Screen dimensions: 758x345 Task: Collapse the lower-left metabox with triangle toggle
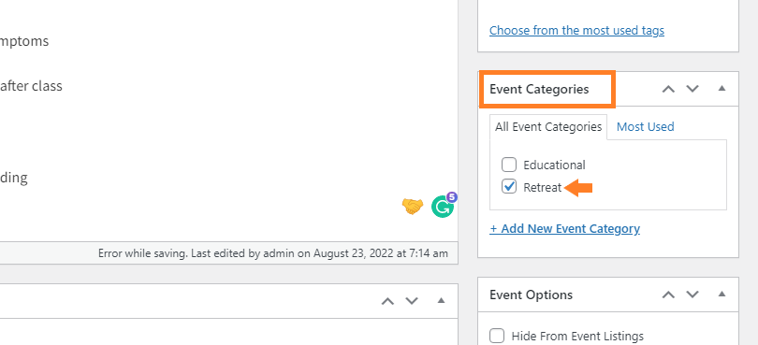[441, 300]
